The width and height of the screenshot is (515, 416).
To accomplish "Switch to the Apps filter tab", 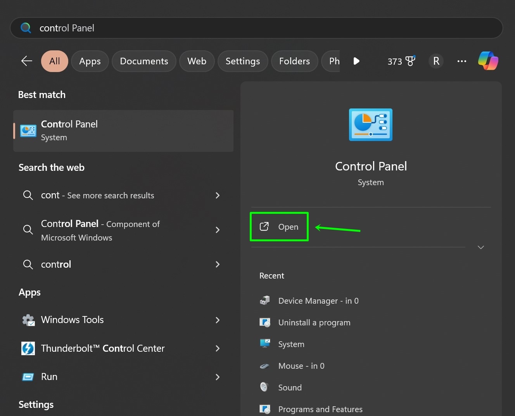I will [90, 61].
